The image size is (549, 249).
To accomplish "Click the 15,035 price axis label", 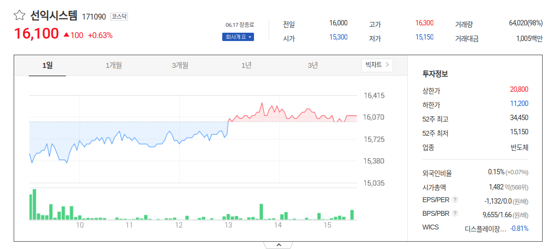I will pyautogui.click(x=374, y=183).
